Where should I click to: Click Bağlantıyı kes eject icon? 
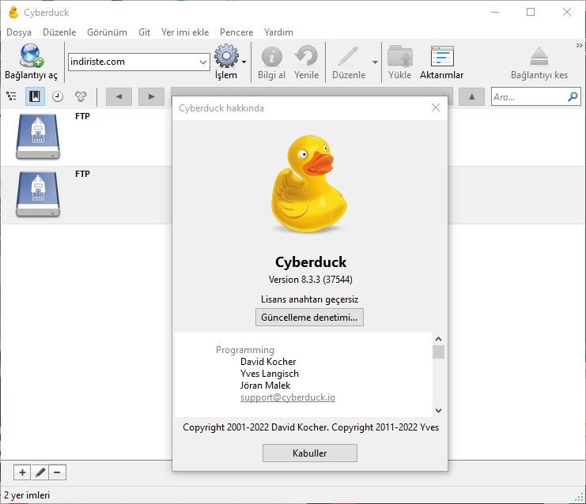539,56
